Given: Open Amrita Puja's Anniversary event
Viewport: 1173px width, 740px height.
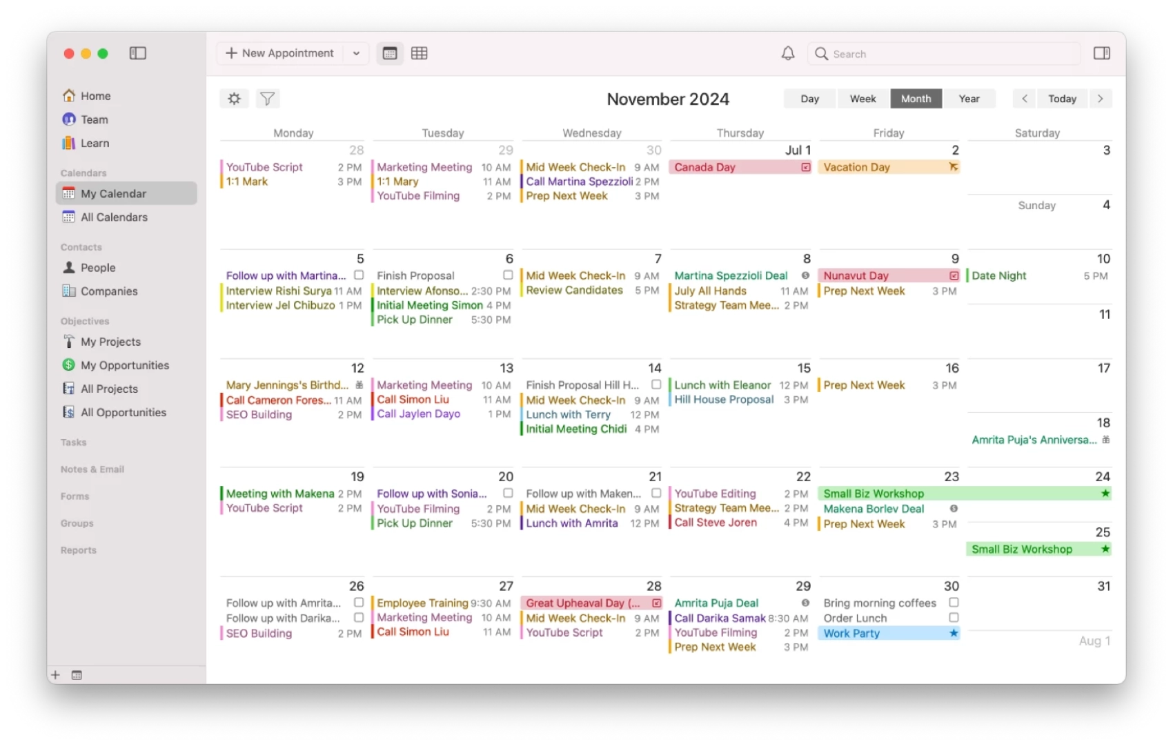Looking at the screenshot, I should [1040, 440].
